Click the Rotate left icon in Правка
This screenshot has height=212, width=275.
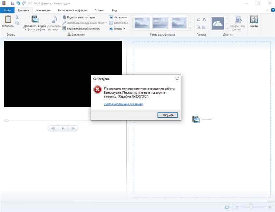click(x=198, y=19)
